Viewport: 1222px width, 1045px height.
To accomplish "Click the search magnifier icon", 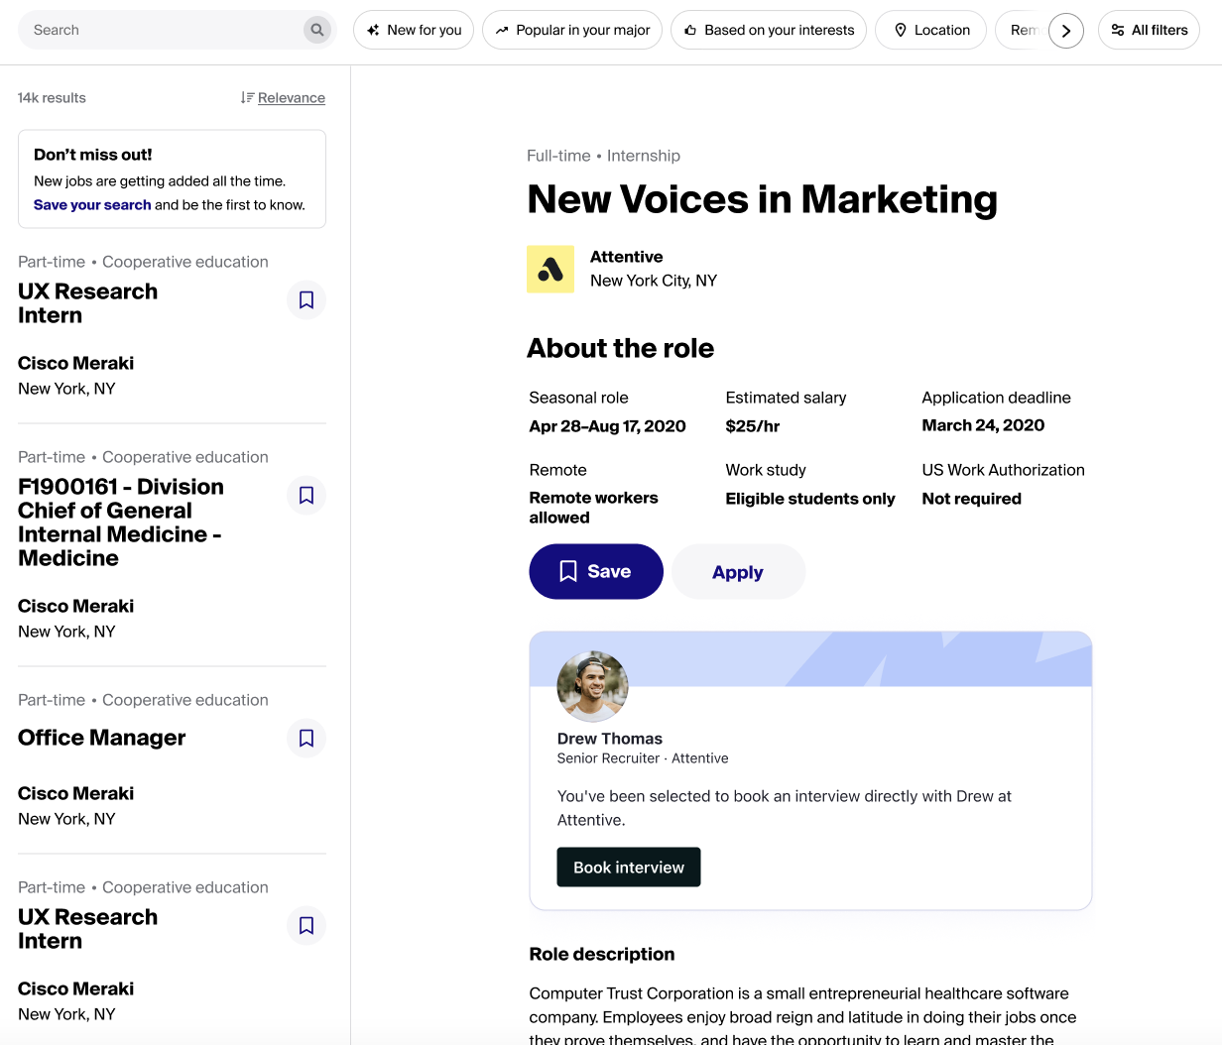I will coord(316,30).
